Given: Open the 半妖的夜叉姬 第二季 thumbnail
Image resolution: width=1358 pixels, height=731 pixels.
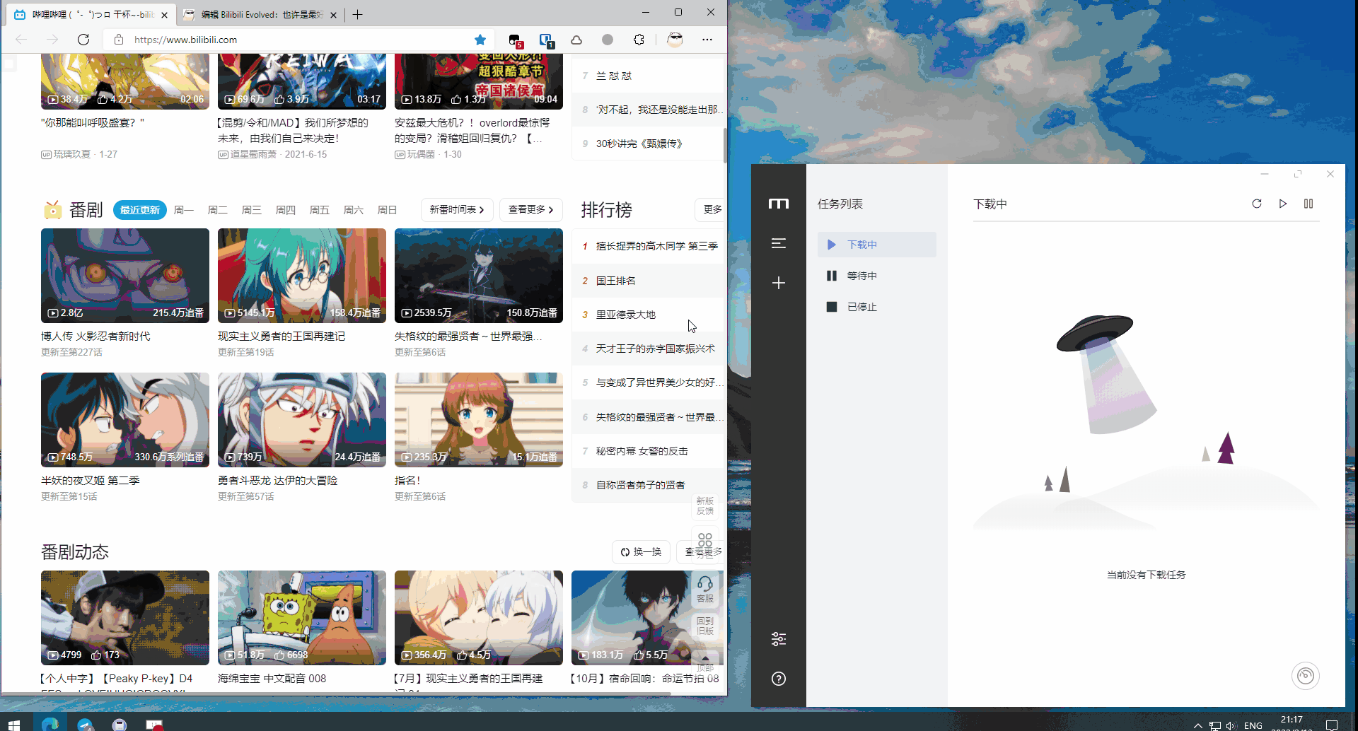Looking at the screenshot, I should pos(125,420).
